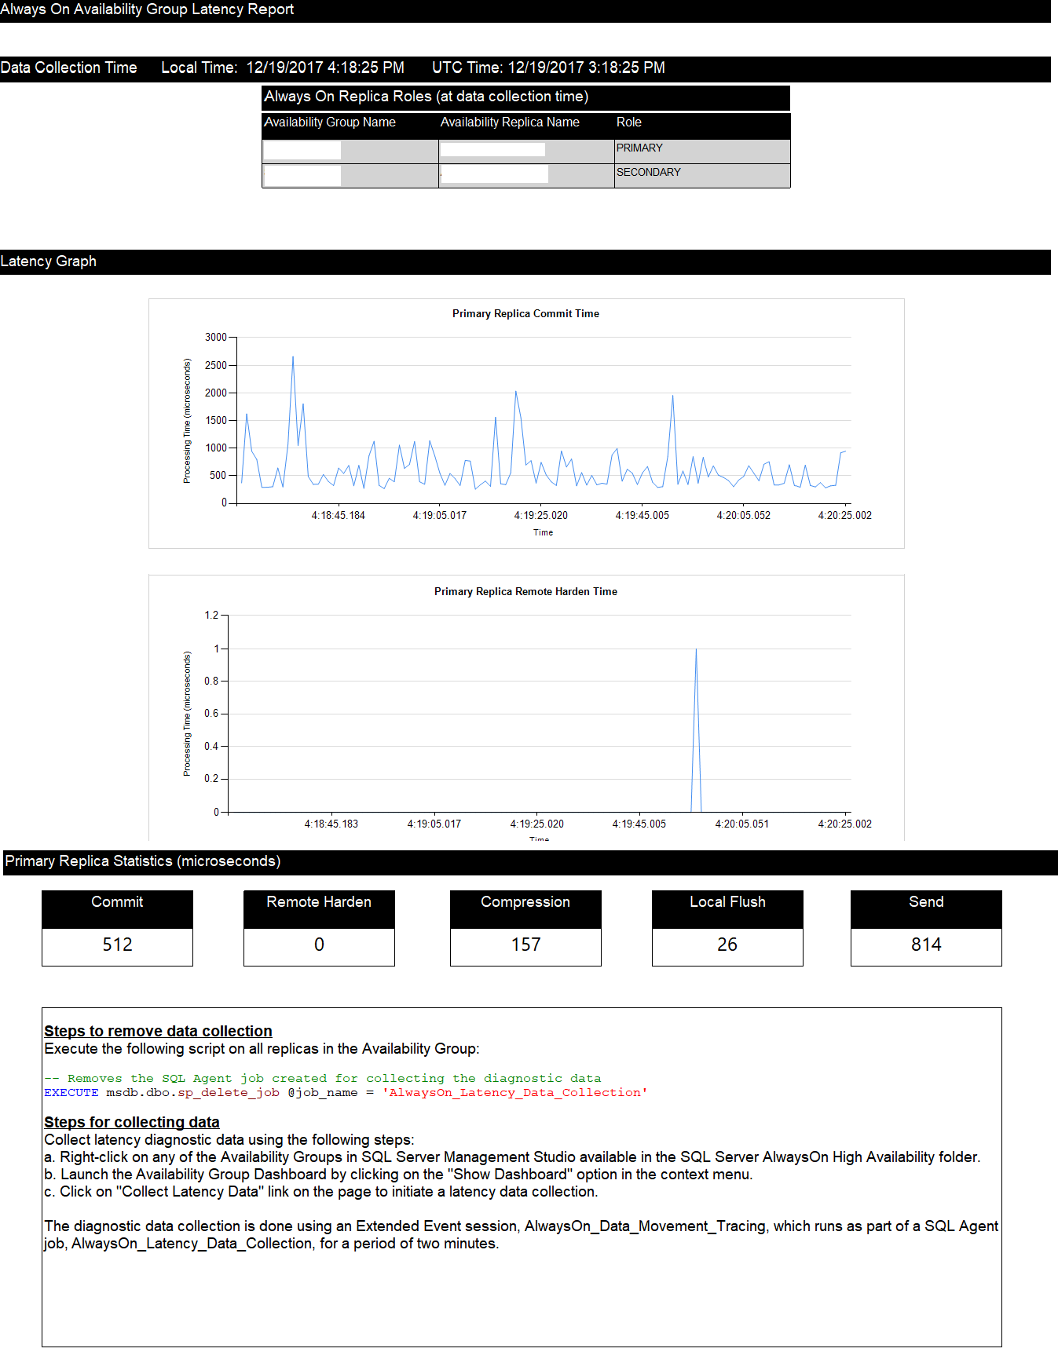Screen dimensions: 1058x1363
Task: Select the Commit statistic value 512
Action: pyautogui.click(x=117, y=945)
